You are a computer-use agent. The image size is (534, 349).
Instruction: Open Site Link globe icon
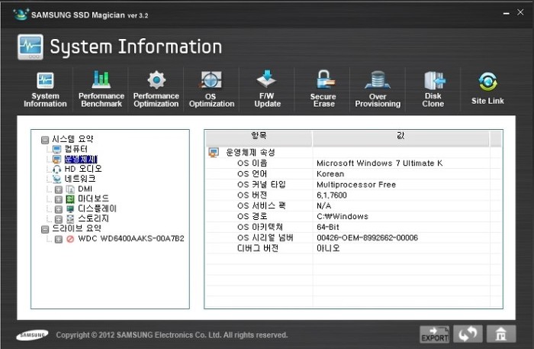pyautogui.click(x=488, y=82)
